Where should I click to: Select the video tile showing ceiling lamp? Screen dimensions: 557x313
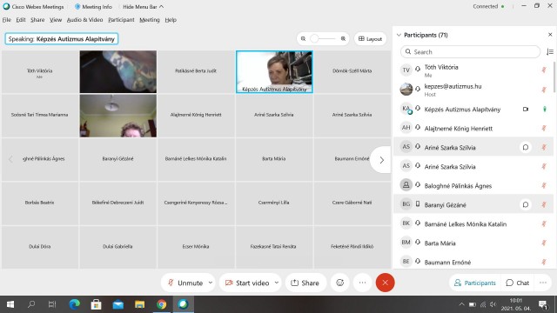coord(118,116)
